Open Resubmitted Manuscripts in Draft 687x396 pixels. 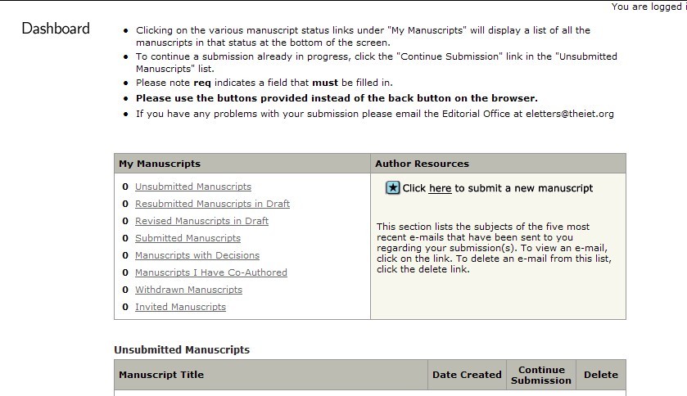coord(212,204)
